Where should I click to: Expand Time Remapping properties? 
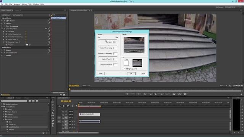pyautogui.click(x=2, y=26)
